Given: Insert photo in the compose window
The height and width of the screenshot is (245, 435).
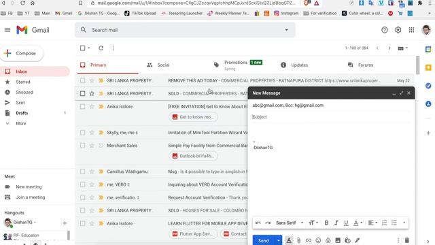Looking at the screenshot, I should [338, 240].
